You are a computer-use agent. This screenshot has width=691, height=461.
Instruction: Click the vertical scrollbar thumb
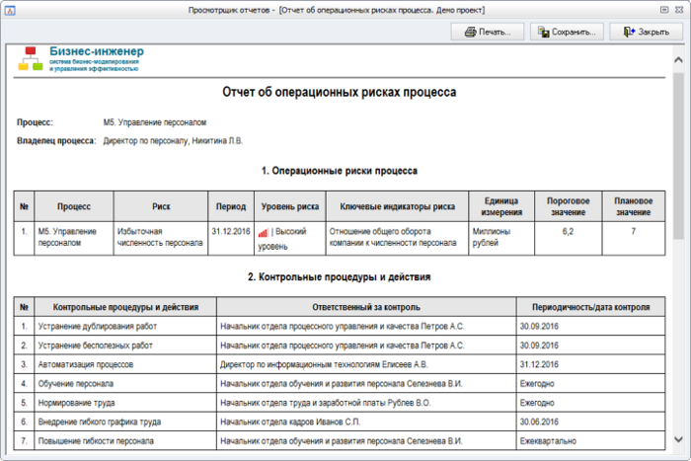pos(678,156)
